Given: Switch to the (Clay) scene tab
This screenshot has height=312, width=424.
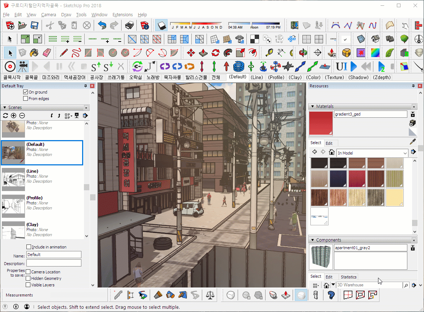Looking at the screenshot, I should click(x=295, y=78).
